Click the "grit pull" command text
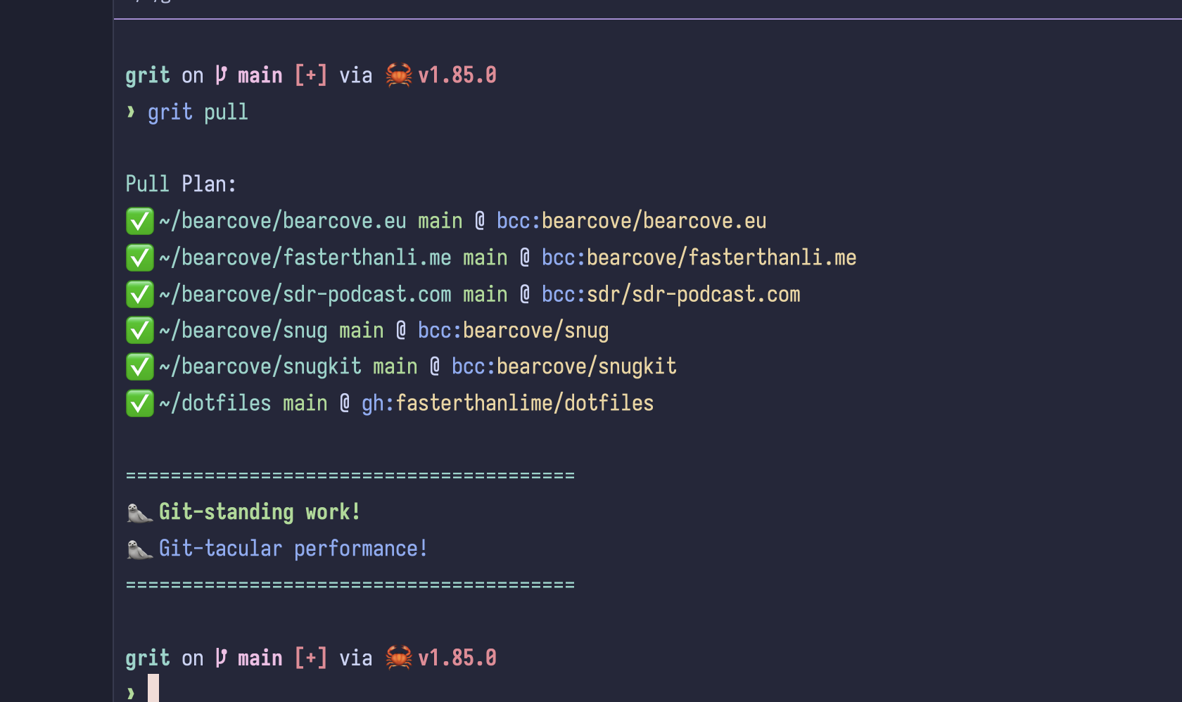Viewport: 1182px width, 702px height. tap(198, 113)
